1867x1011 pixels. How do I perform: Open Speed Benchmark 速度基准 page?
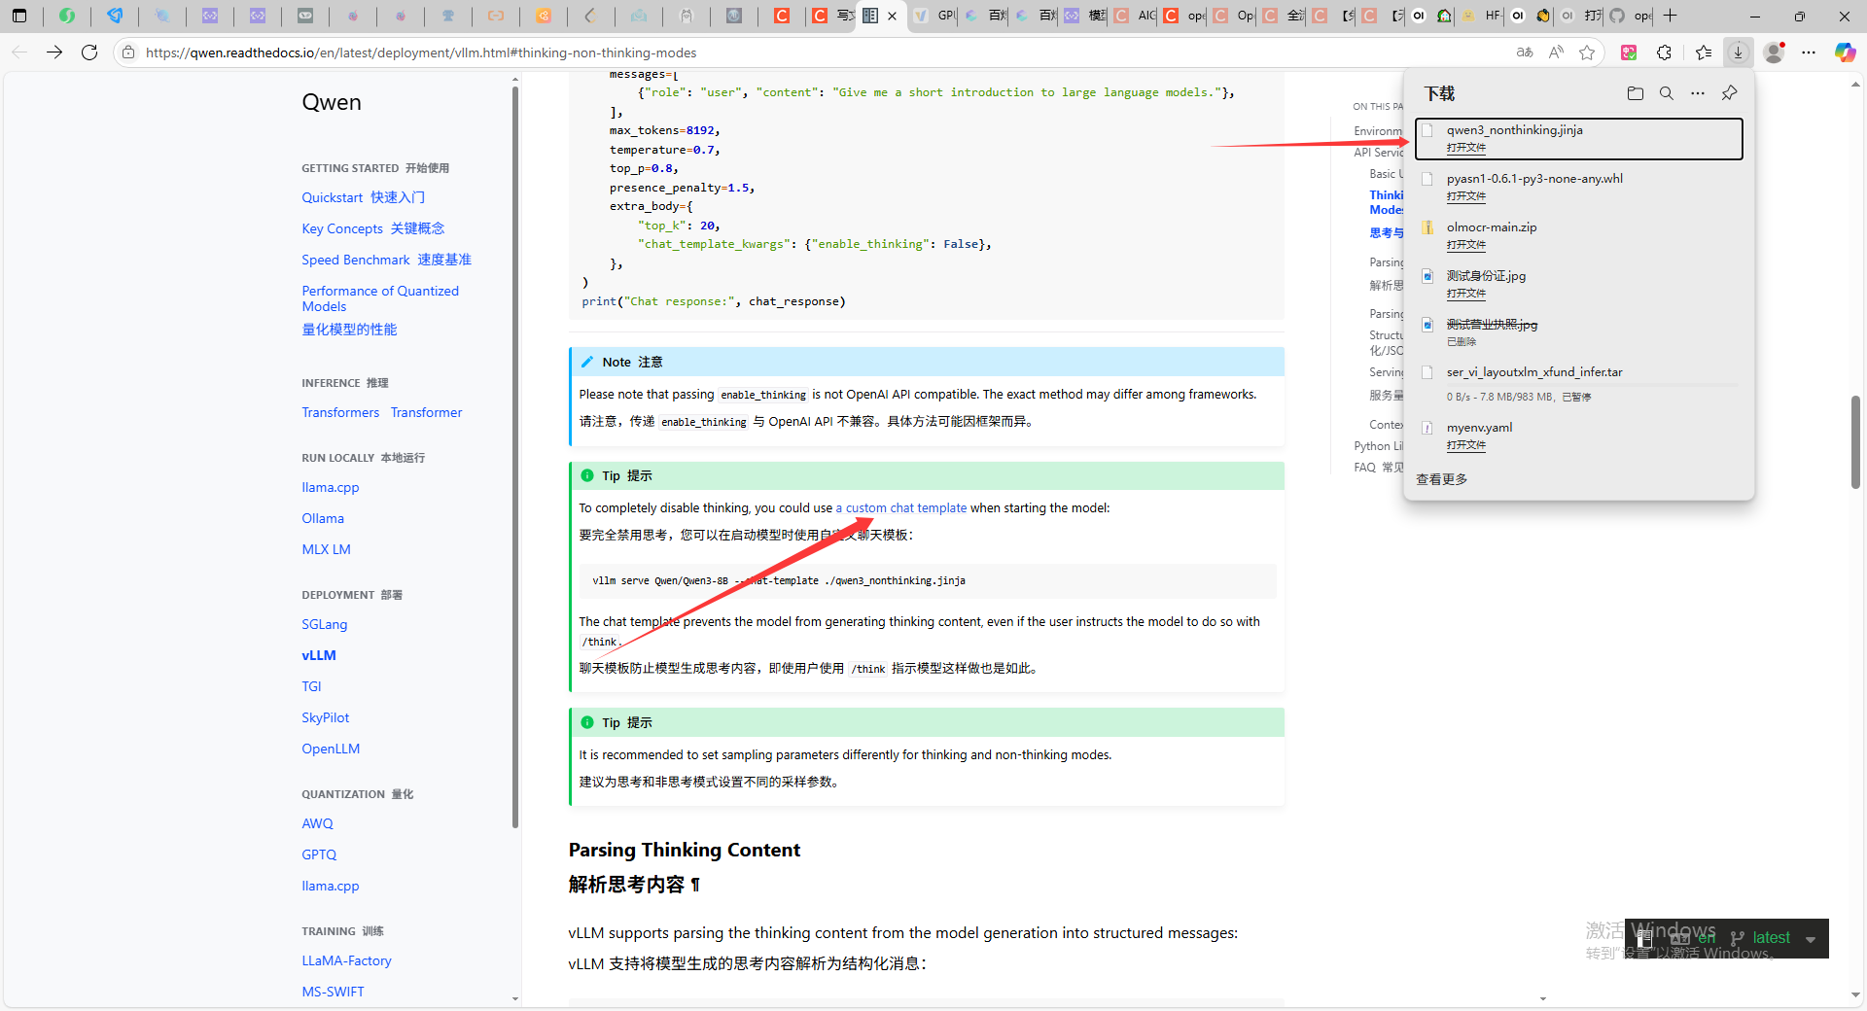click(x=386, y=260)
